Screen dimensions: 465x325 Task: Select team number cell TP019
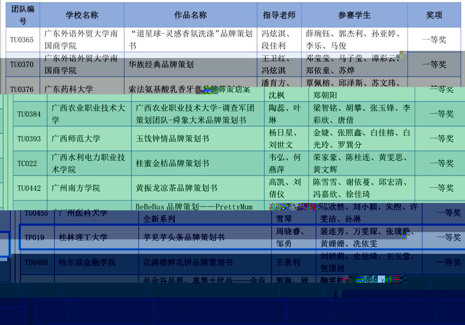37,238
